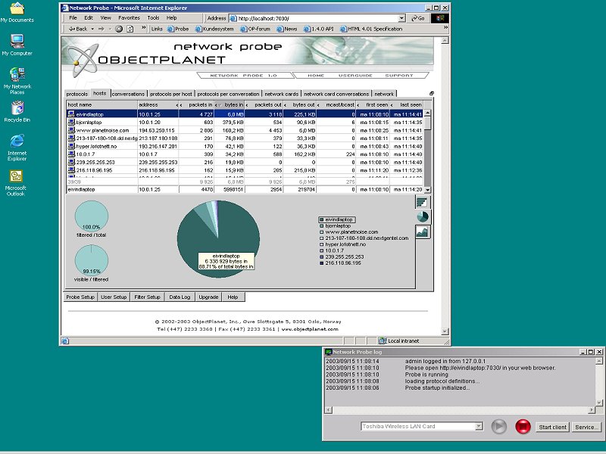Click the Probe Setup button
606x454 pixels.
click(80, 297)
